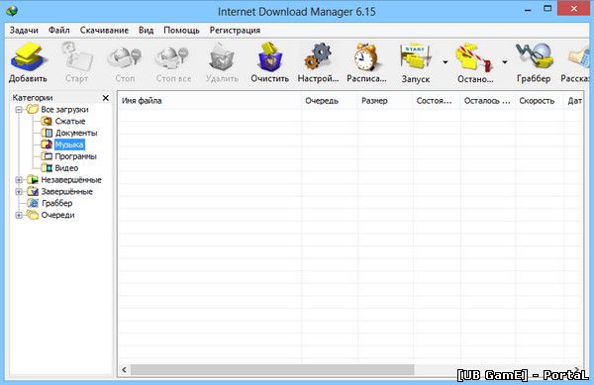Click the Остановить queue icon
This screenshot has height=385, width=594.
(x=474, y=57)
